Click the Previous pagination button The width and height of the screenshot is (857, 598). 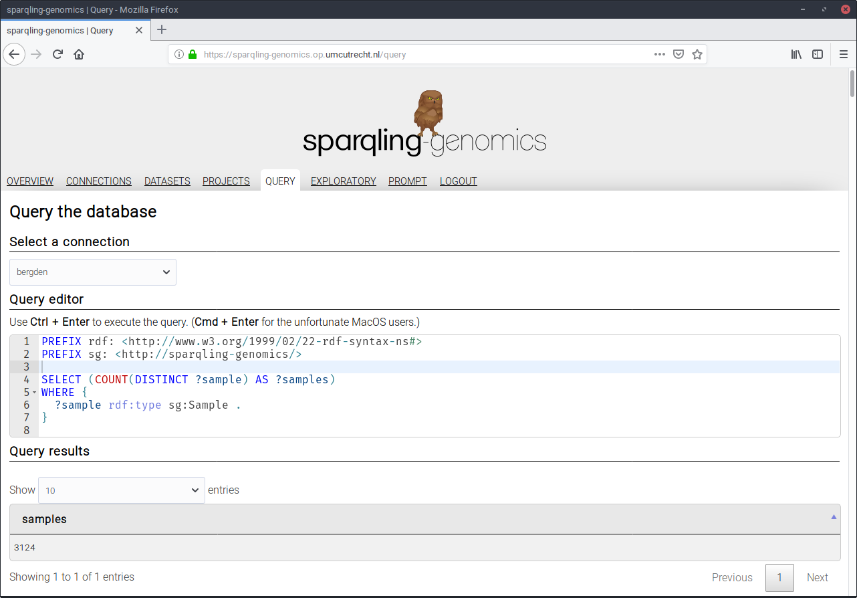[x=732, y=577]
